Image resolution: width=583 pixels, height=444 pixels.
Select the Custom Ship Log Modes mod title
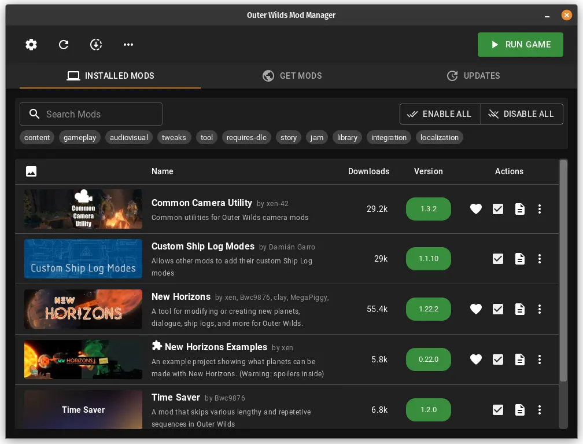point(203,247)
